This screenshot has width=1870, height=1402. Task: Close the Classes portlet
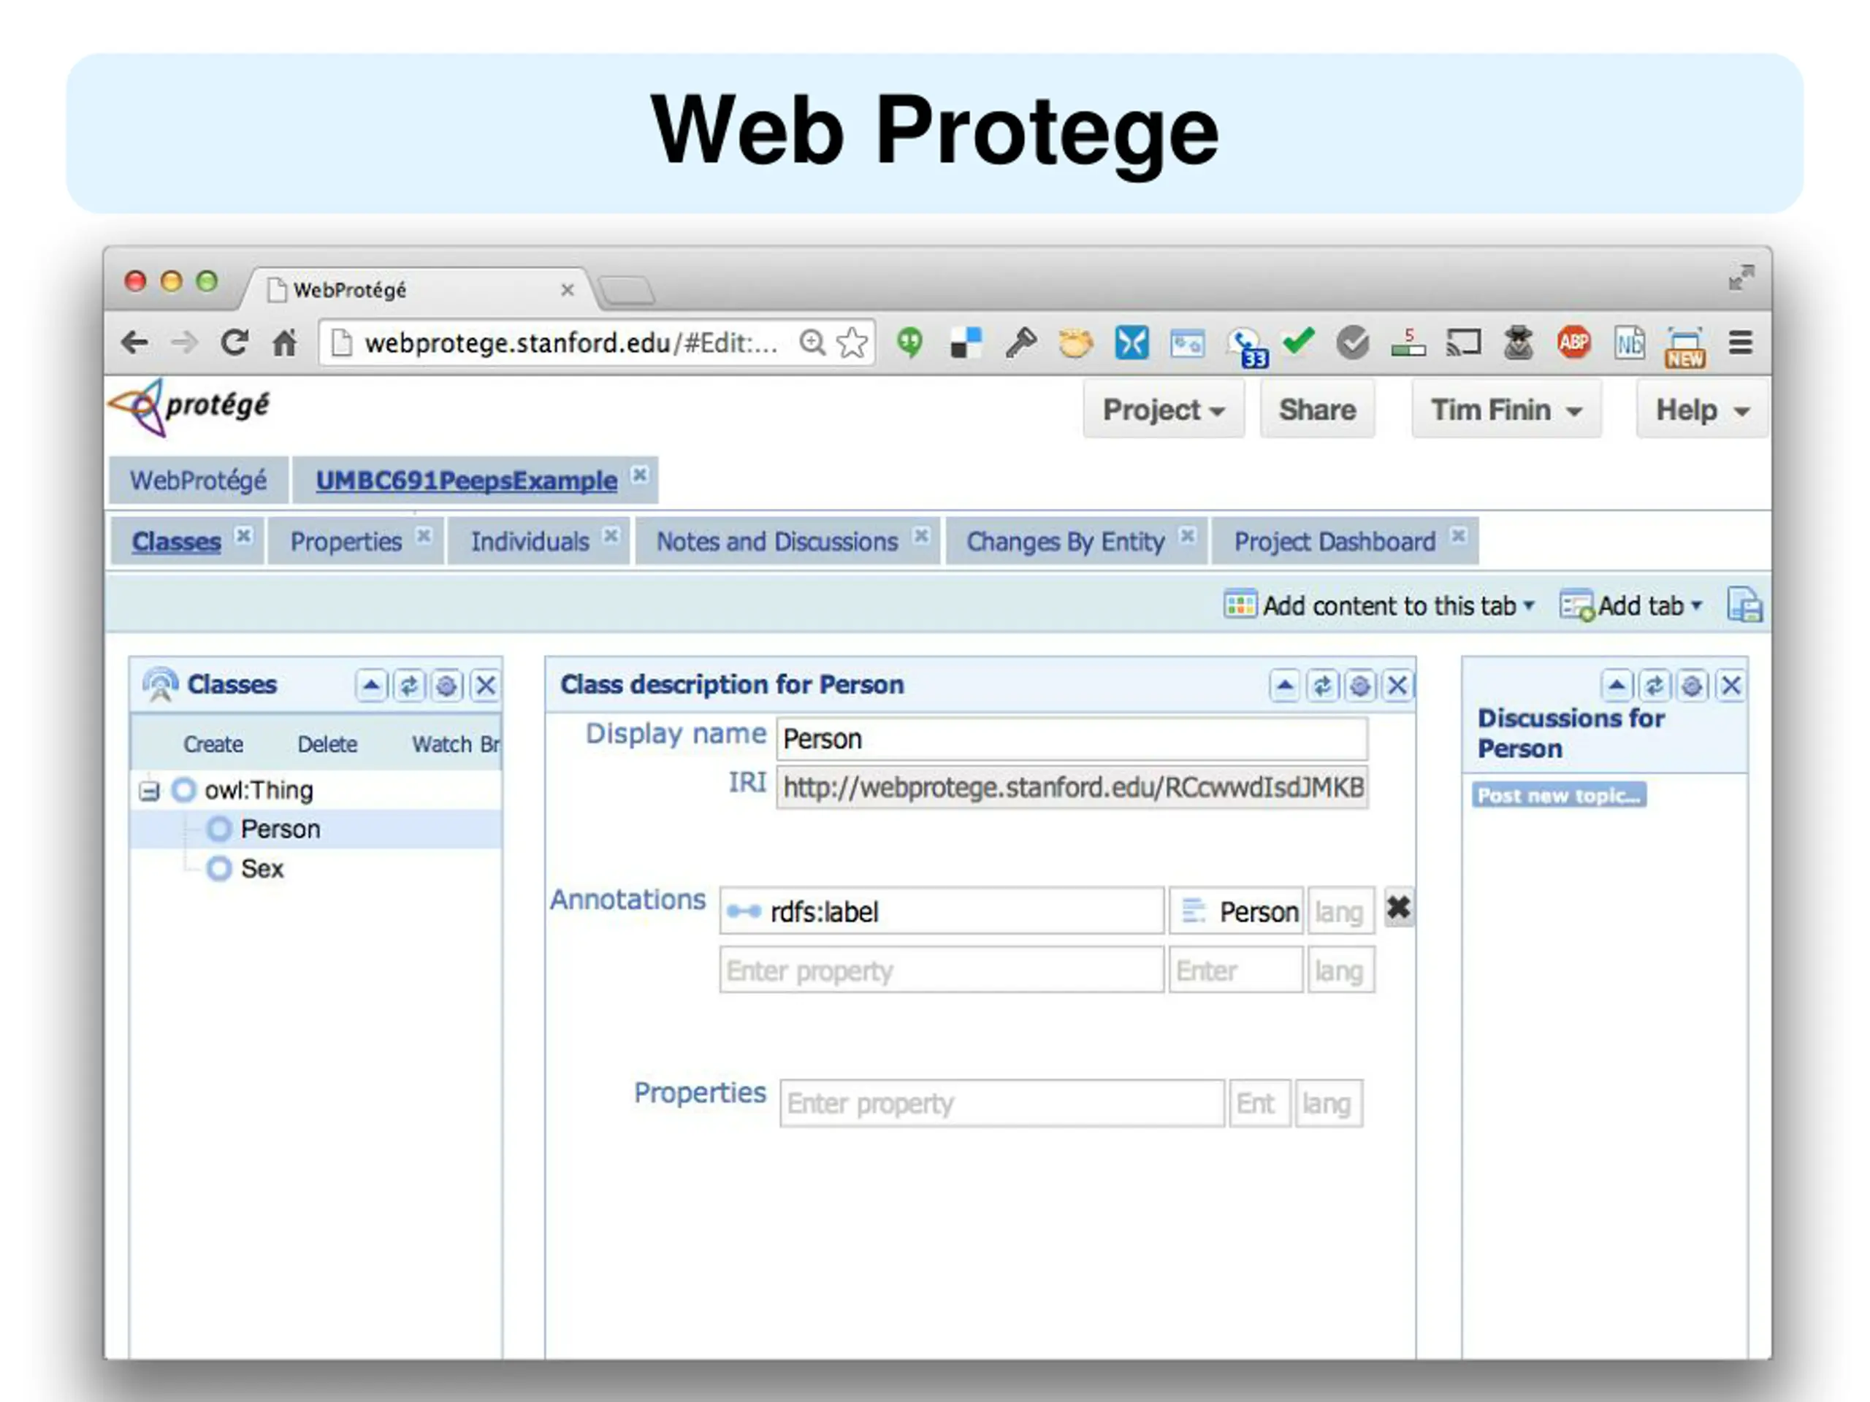pos(485,686)
